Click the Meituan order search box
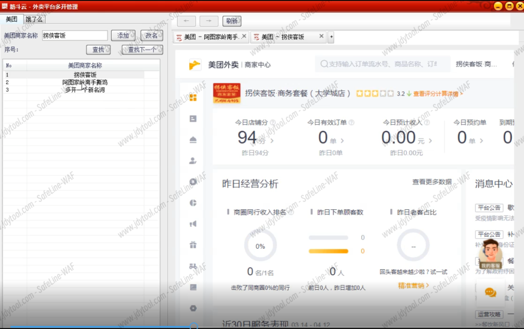Viewport: 524px width, 329px height. (x=382, y=64)
